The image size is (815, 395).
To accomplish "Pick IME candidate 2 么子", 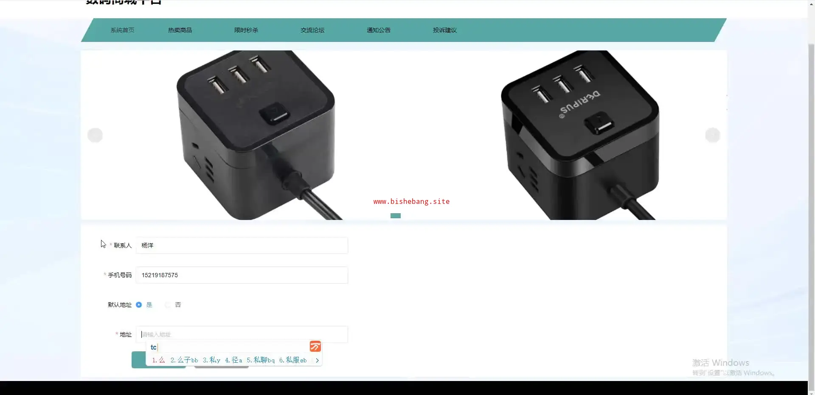I will click(x=184, y=360).
